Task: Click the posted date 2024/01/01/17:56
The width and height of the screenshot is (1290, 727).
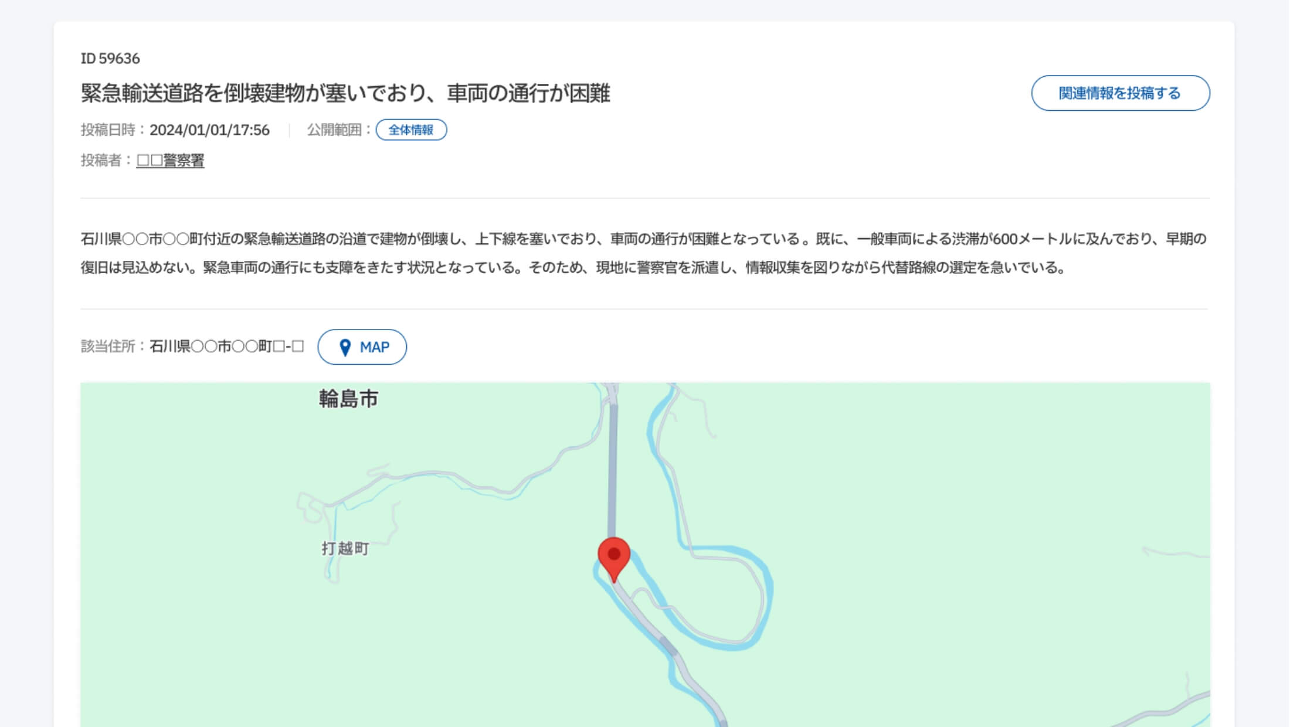Action: tap(209, 130)
